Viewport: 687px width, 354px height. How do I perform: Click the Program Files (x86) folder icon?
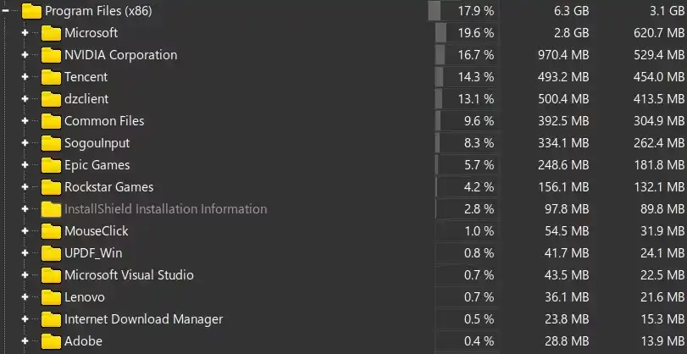tap(31, 11)
